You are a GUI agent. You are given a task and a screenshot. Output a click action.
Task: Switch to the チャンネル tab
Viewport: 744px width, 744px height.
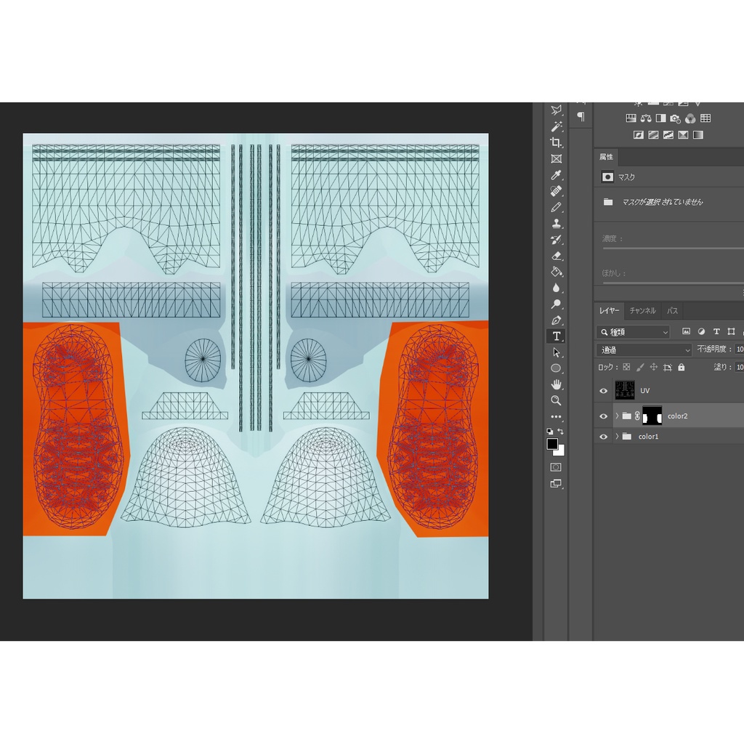point(642,311)
